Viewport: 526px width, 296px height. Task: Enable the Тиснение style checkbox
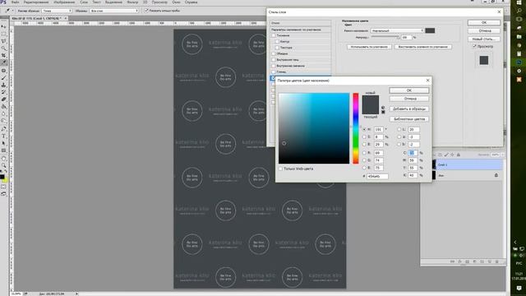click(x=274, y=35)
